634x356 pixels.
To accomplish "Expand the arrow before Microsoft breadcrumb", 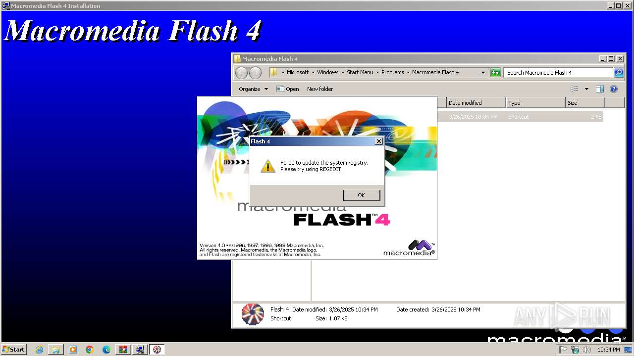I will (x=283, y=72).
